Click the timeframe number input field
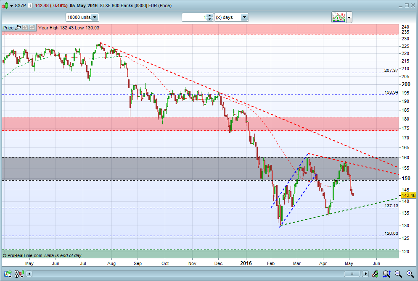The image size is (418, 281). [x=195, y=17]
